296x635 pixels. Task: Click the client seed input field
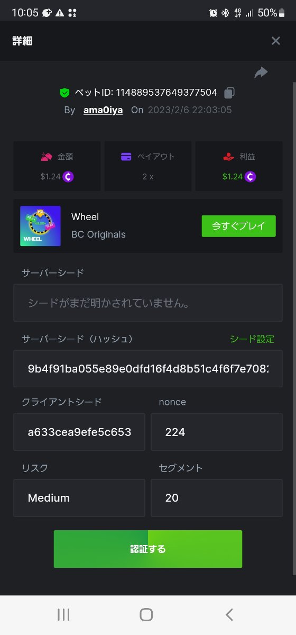click(x=79, y=432)
